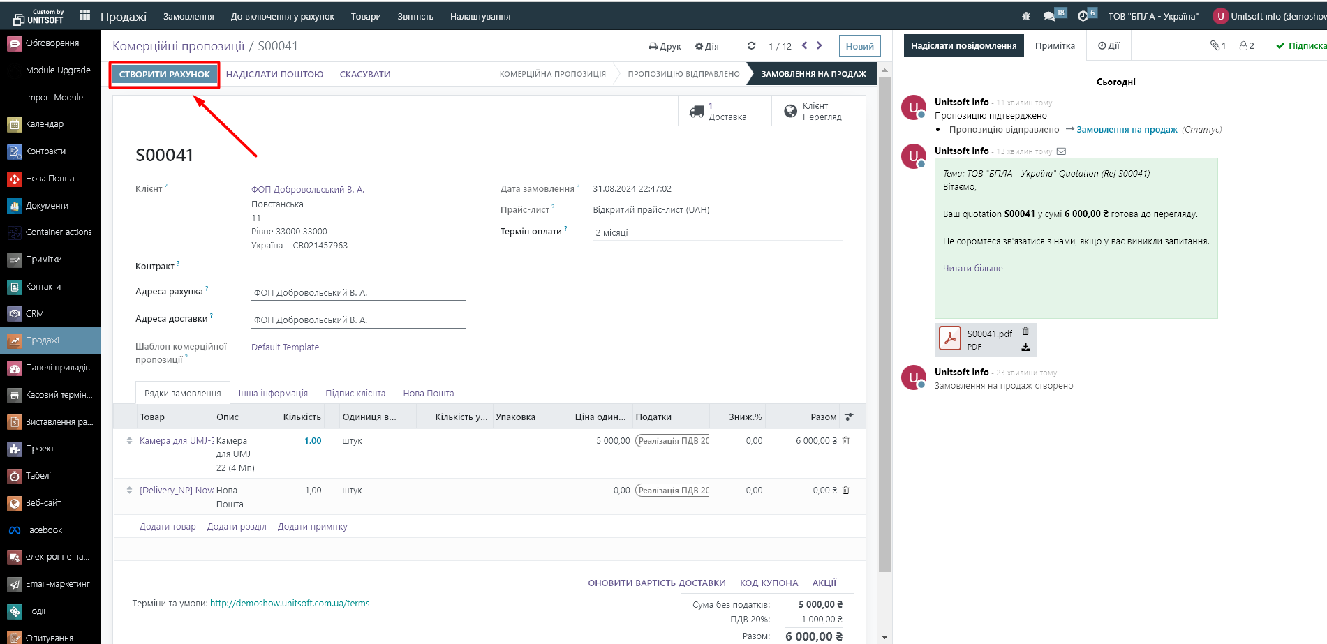Open the conversations chat bubble icon
Image resolution: width=1327 pixels, height=644 pixels.
pos(1049,16)
